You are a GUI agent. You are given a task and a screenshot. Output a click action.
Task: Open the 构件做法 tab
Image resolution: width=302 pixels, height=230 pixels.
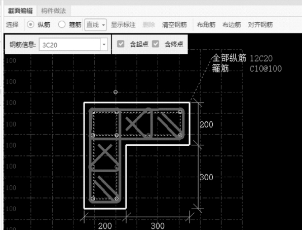54,11
